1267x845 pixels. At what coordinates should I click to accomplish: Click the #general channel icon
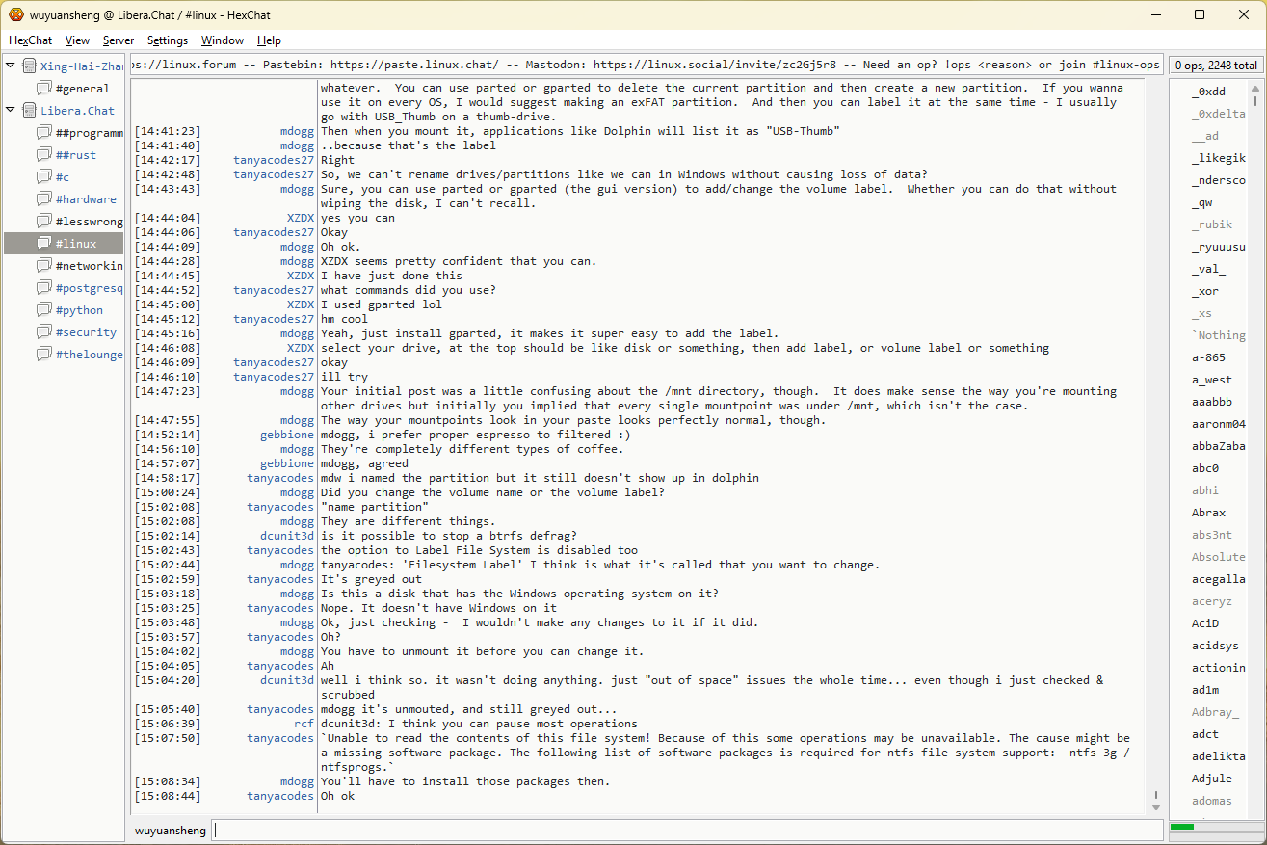coord(44,89)
